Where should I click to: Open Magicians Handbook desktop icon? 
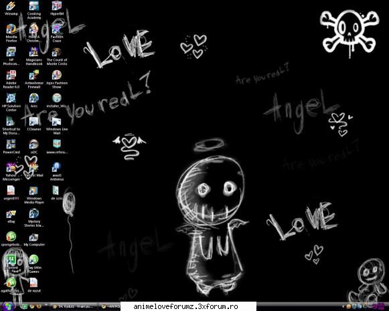pos(34,56)
